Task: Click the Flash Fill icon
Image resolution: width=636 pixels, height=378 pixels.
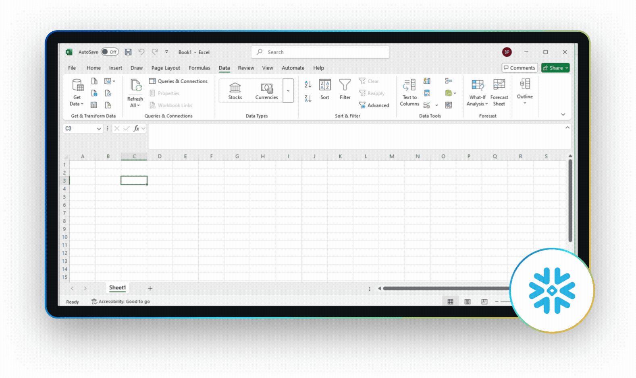Action: click(427, 81)
